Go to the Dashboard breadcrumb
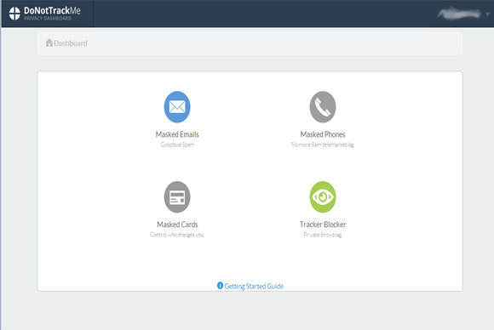494x330 pixels. point(71,43)
